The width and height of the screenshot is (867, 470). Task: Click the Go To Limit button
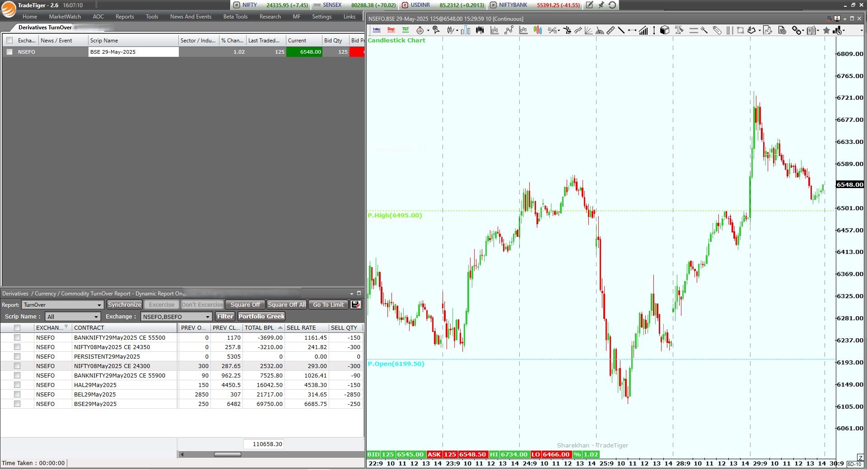pyautogui.click(x=328, y=304)
